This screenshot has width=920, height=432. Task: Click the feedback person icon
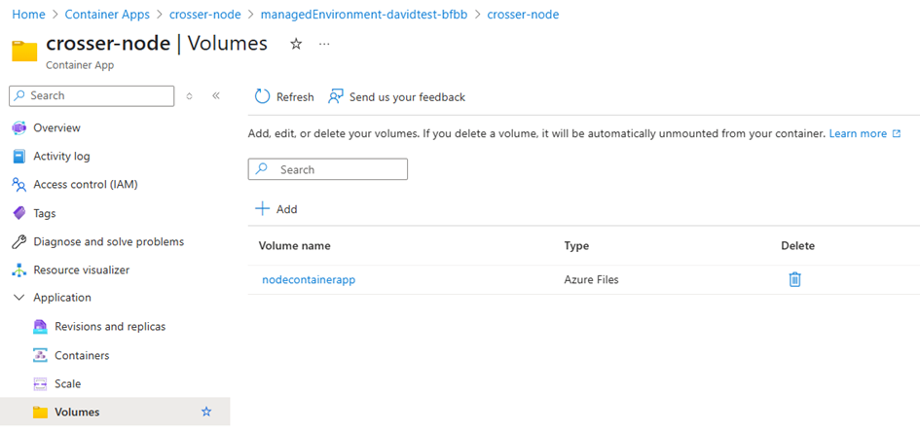(x=336, y=96)
